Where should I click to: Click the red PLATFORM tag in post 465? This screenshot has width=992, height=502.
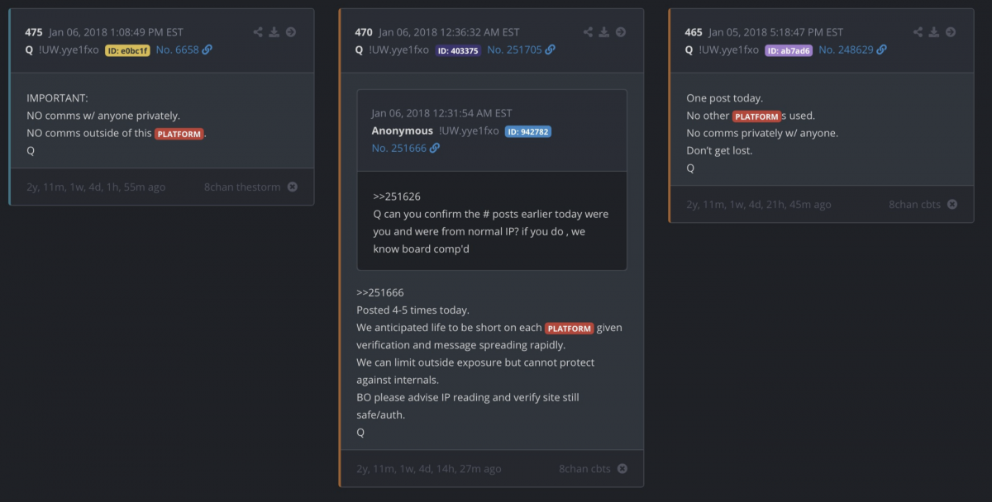click(756, 116)
